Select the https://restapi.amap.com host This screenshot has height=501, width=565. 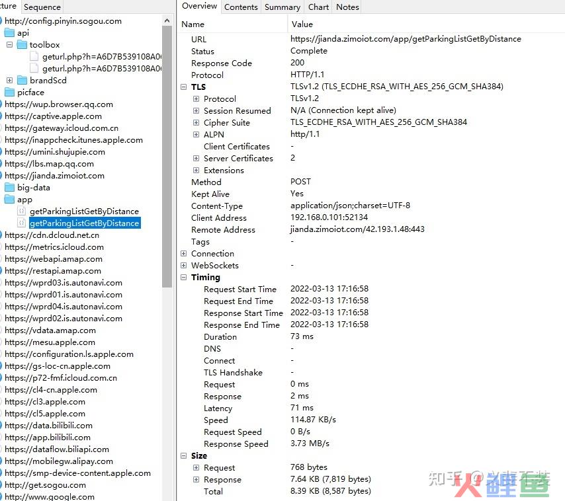[x=53, y=270]
